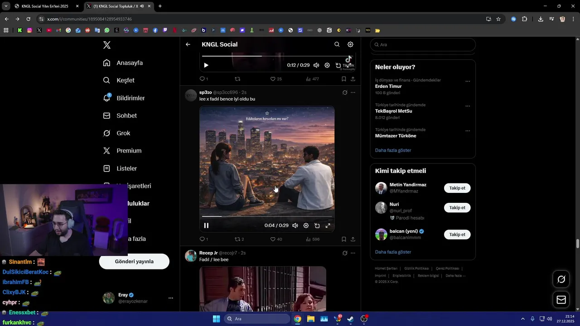This screenshot has height=326, width=580.
Task: Share the post with 477 views
Action: tap(353, 79)
